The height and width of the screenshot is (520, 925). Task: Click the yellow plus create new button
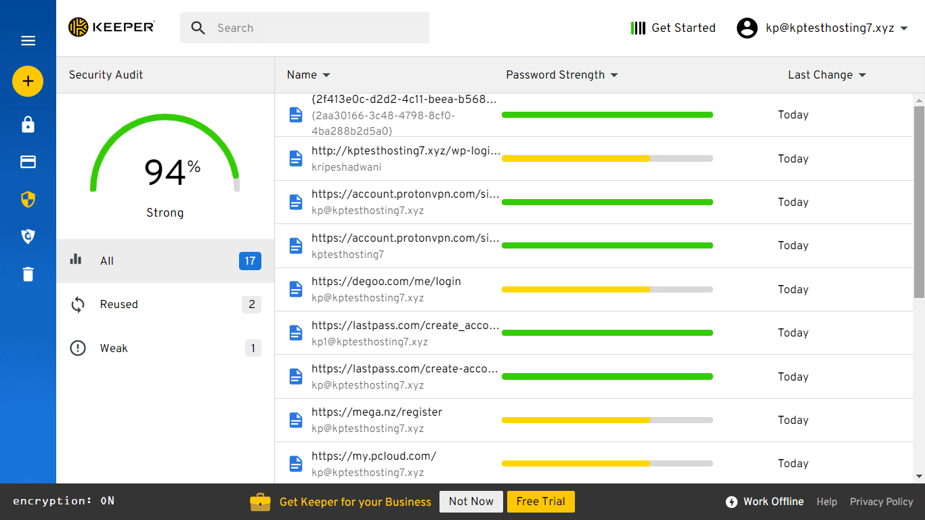tap(28, 82)
